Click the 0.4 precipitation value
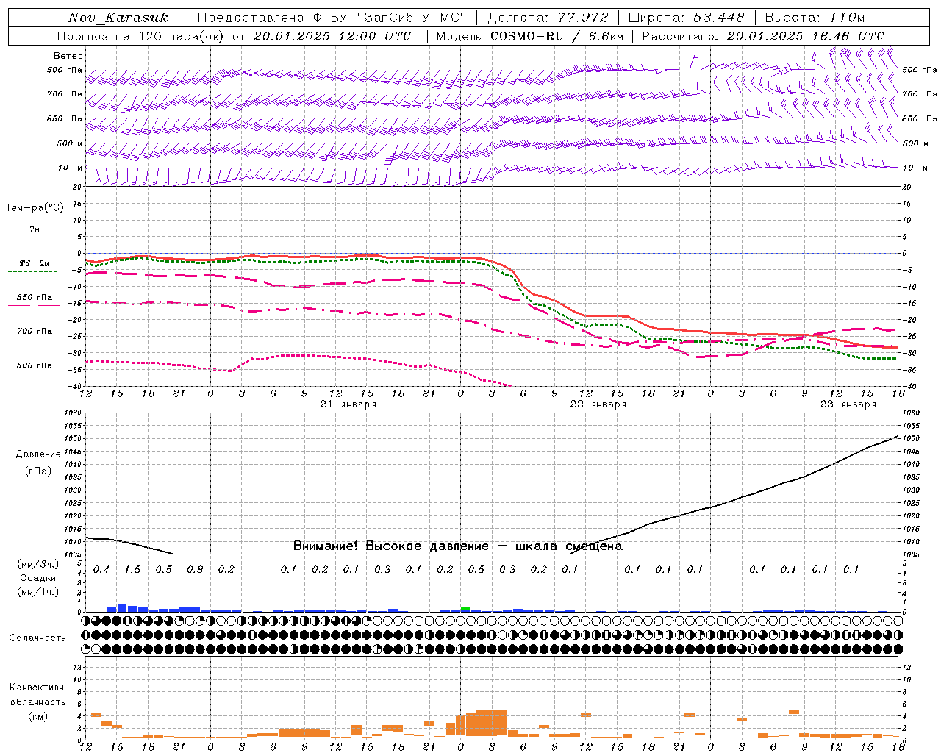The width and height of the screenshot is (941, 753). [101, 570]
